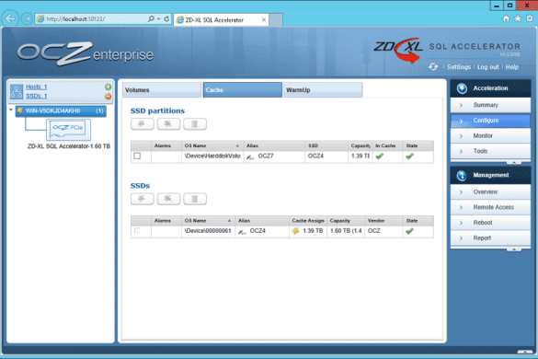Open the Help link

point(512,67)
